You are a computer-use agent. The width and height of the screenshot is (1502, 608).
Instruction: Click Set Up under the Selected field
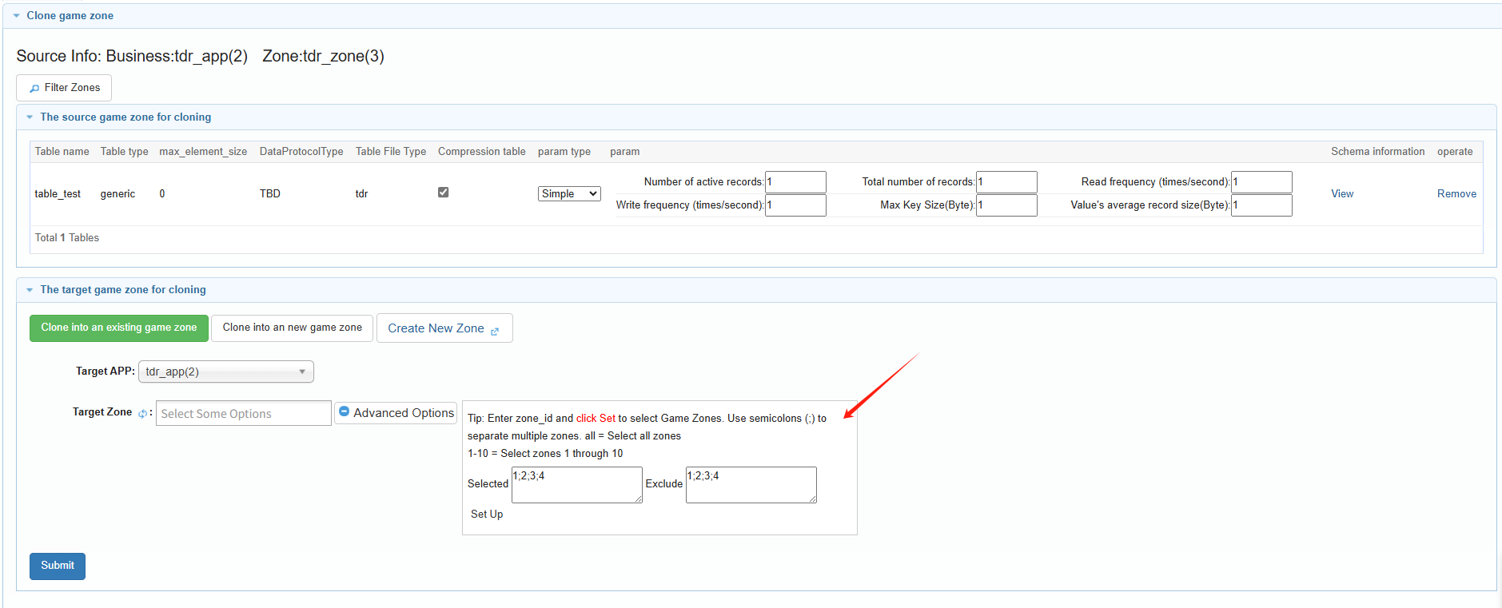(x=487, y=515)
